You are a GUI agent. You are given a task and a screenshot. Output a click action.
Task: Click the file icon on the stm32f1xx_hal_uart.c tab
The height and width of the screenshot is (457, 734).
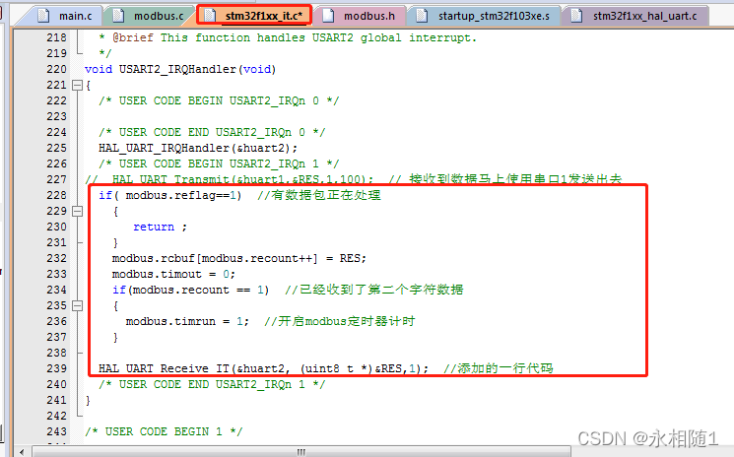tap(576, 16)
